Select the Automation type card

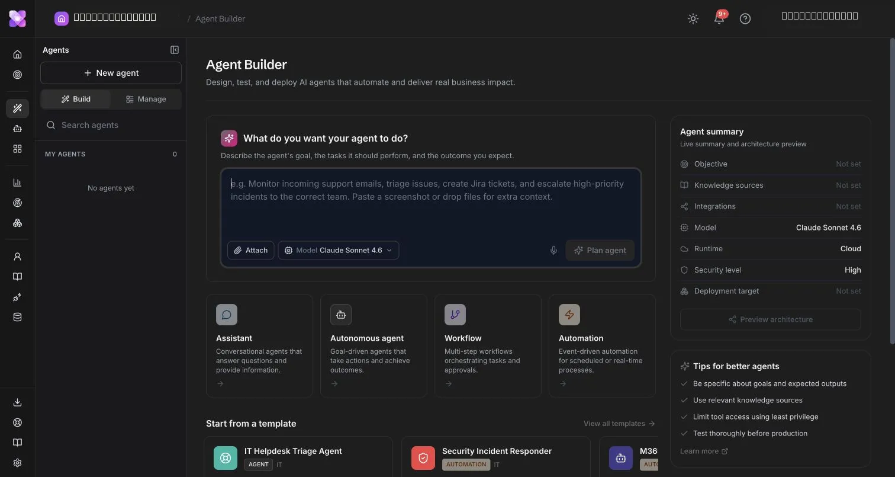click(x=602, y=345)
